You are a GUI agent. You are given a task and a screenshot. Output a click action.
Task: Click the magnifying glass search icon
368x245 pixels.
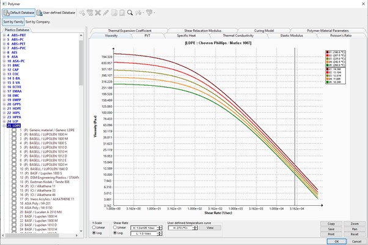point(130,12)
